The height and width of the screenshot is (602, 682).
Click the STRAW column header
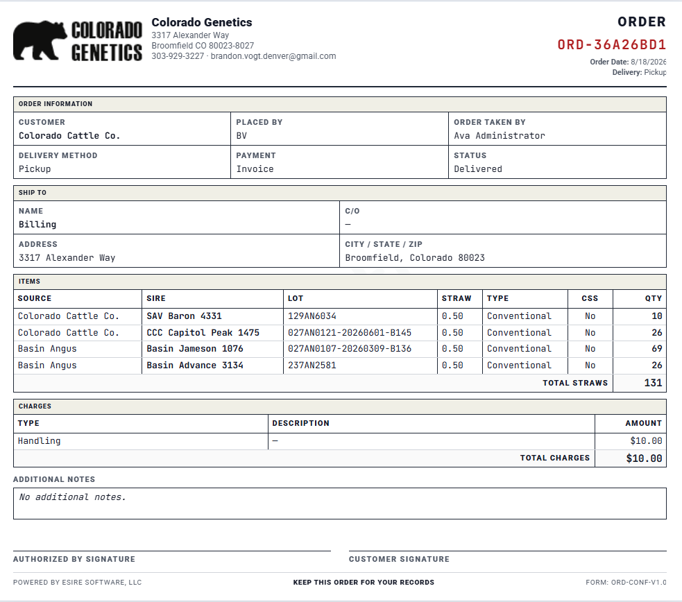457,298
